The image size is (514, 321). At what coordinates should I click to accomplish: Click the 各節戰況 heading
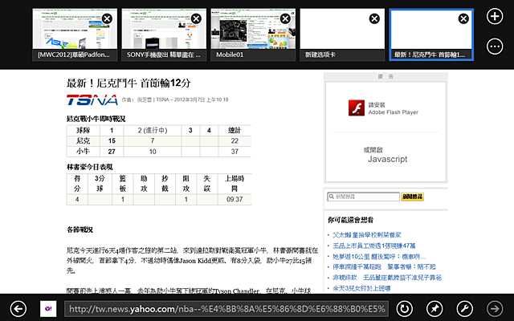80,230
